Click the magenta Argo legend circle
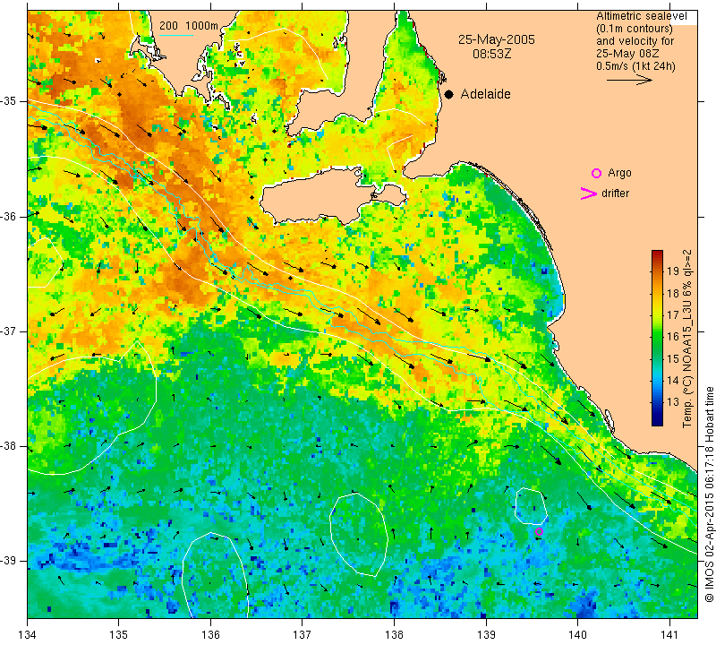This screenshot has height=645, width=716. pyautogui.click(x=596, y=173)
